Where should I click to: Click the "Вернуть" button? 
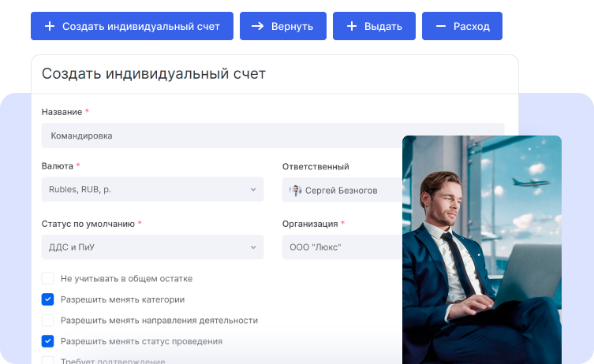[283, 26]
